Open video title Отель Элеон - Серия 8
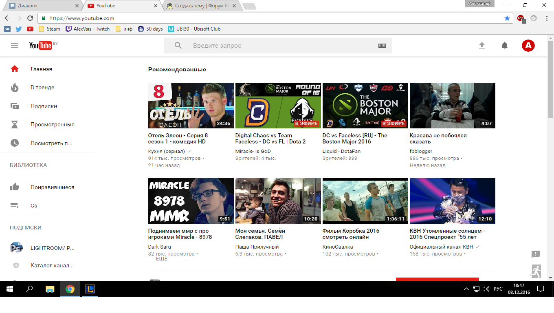 [178, 139]
